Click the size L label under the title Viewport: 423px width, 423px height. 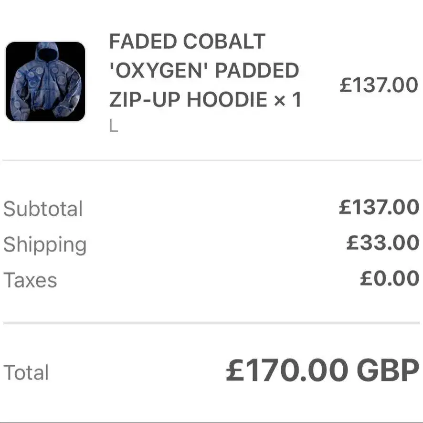[114, 126]
